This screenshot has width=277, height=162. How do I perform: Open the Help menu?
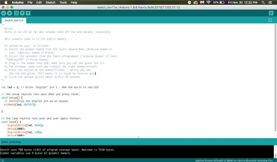point(74,2)
